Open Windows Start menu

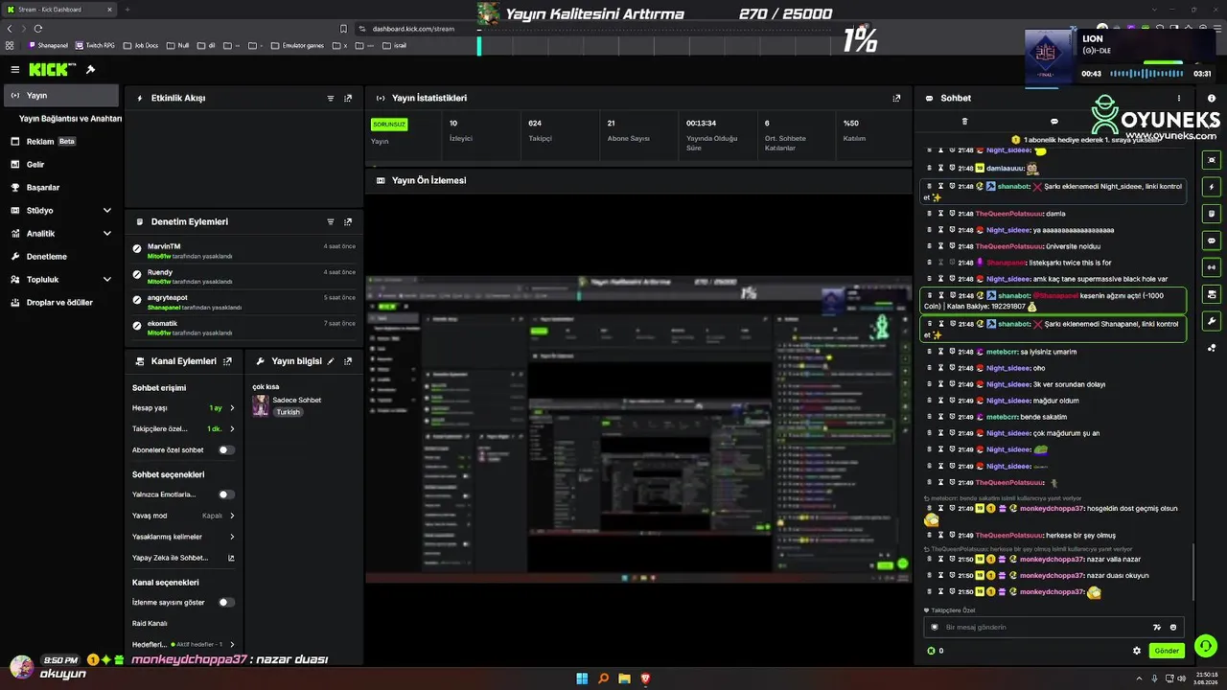(582, 678)
